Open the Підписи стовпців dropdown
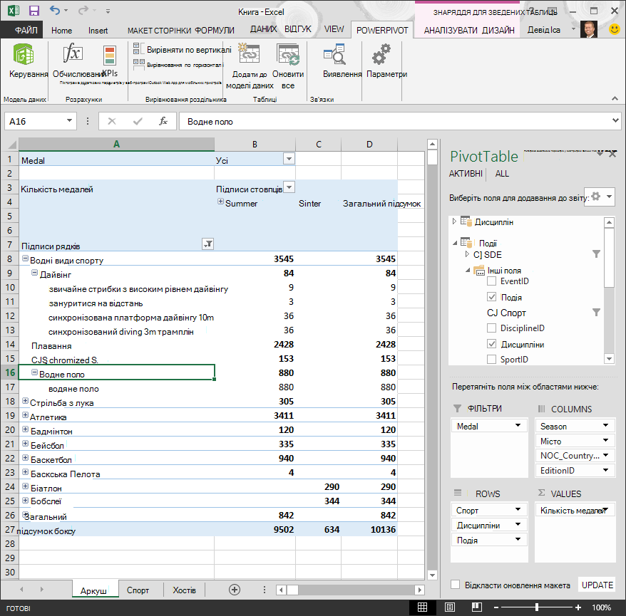The width and height of the screenshot is (626, 616). (x=289, y=187)
